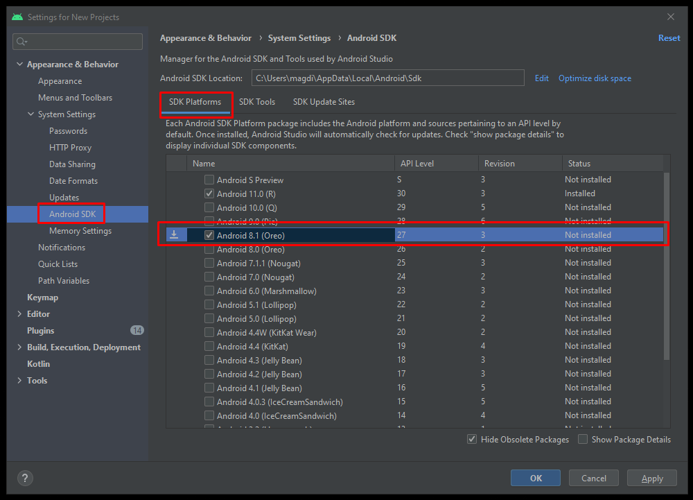Viewport: 693px width, 500px height.
Task: Open Passwords settings
Action: click(68, 131)
